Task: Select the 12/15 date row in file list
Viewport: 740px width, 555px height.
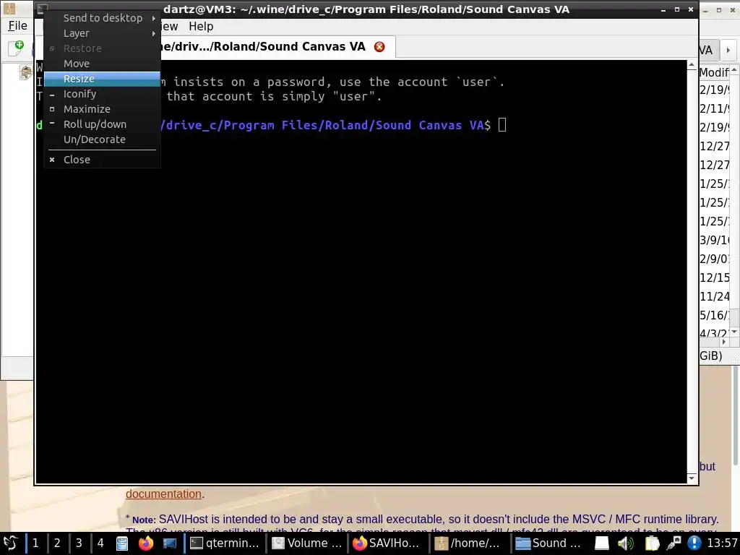Action: [714, 278]
